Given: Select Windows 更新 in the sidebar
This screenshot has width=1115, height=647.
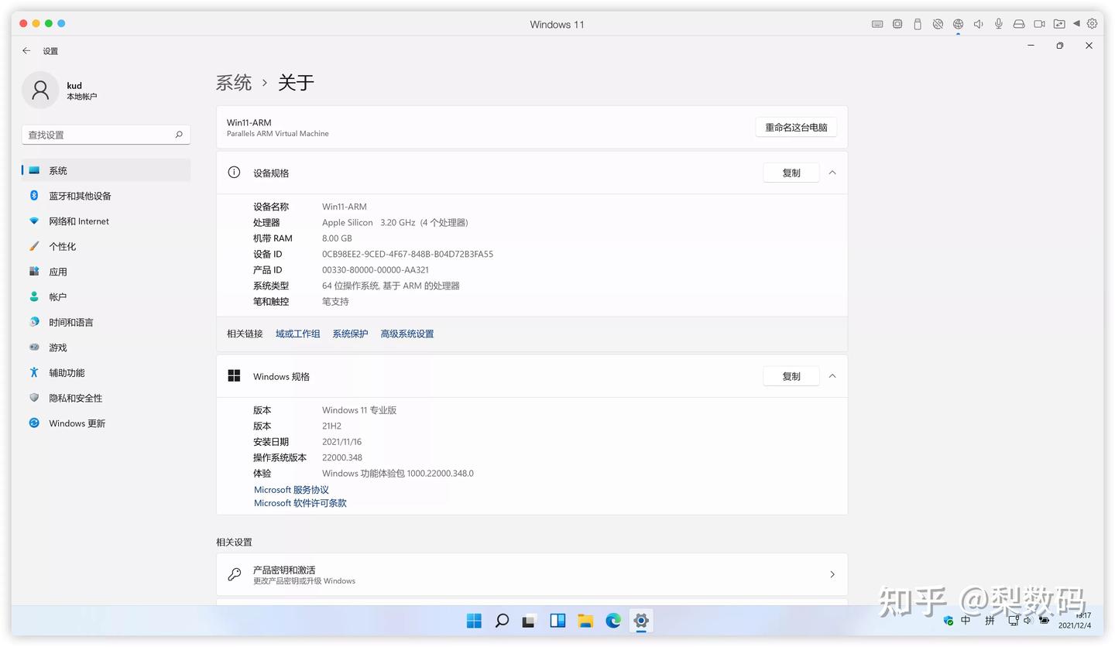Looking at the screenshot, I should point(77,423).
